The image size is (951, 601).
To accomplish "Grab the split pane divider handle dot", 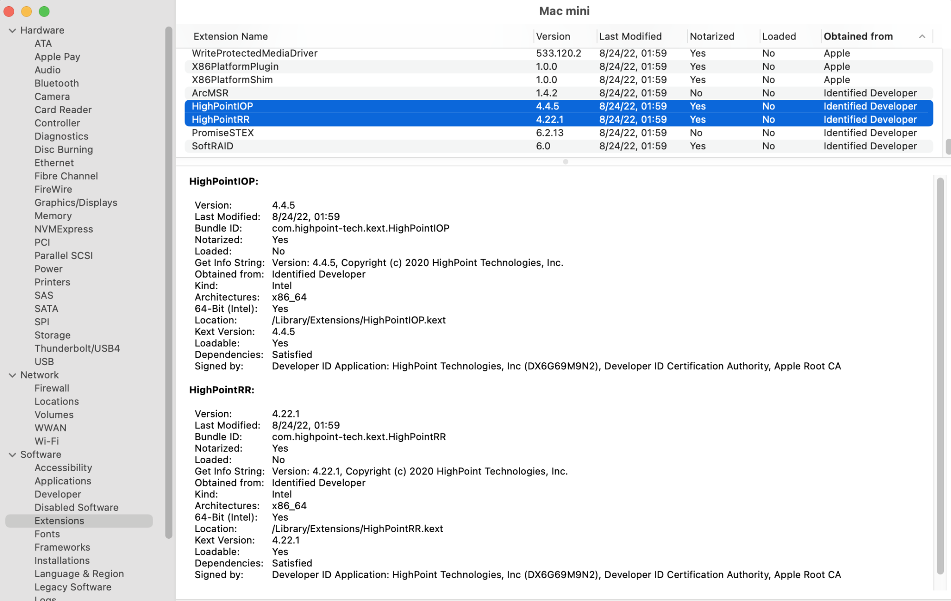I will 565,162.
